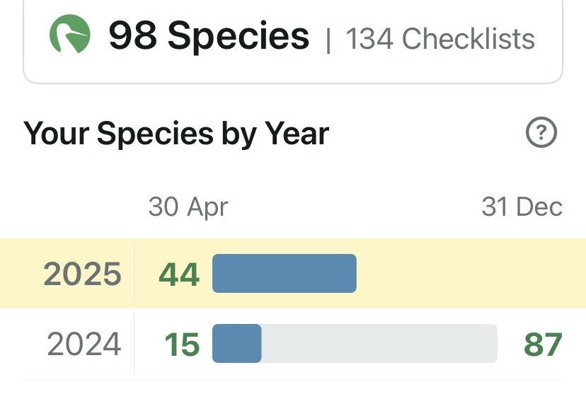Open the 134 Checklists link
586x394 pixels.
pyautogui.click(x=440, y=38)
